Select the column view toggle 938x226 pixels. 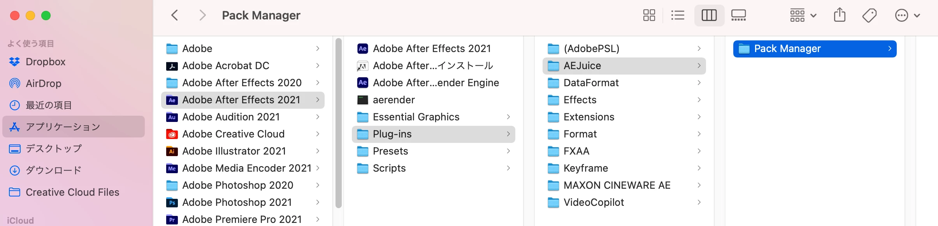(709, 16)
